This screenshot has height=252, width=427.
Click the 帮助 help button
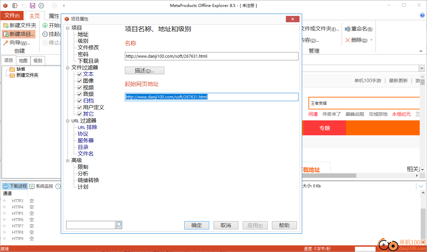(x=284, y=225)
